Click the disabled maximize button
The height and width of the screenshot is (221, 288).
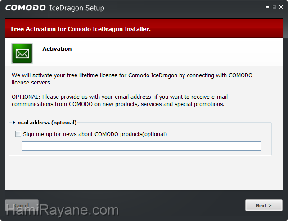274,7
